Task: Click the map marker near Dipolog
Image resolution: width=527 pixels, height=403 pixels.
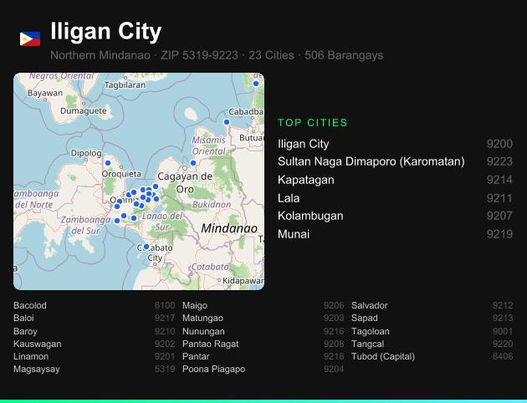Action: [108, 163]
